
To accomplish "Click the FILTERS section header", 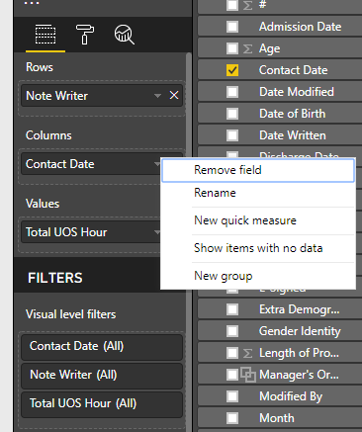I will click(55, 278).
